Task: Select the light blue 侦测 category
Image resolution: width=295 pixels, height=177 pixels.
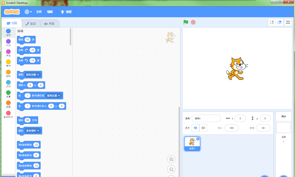Action: [x=8, y=84]
